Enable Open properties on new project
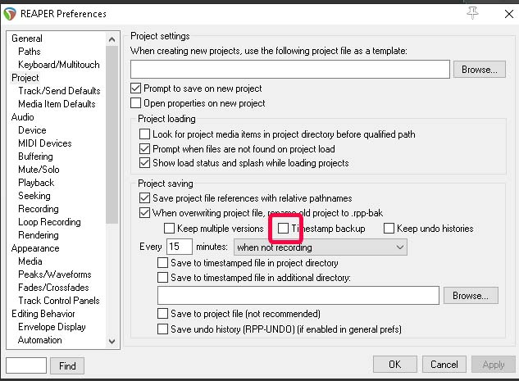Viewport: 519px width, 381px height. pos(136,103)
